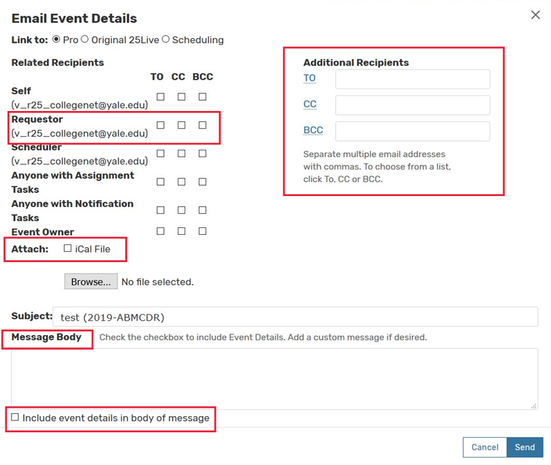Click the Subject text field
Image resolution: width=551 pixels, height=465 pixels.
[x=295, y=317]
